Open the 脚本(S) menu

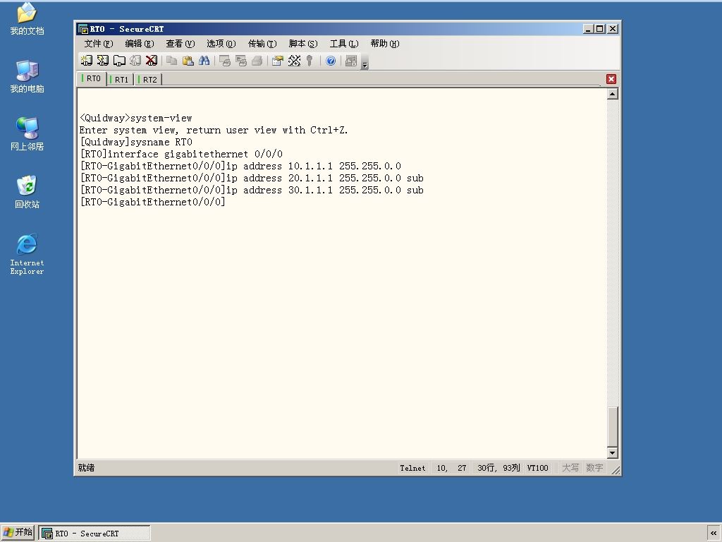(303, 43)
